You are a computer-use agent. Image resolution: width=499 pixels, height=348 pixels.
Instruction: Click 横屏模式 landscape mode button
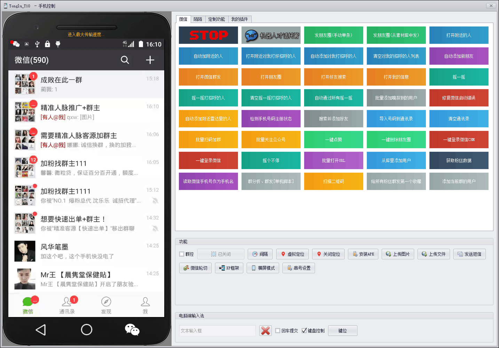pyautogui.click(x=263, y=268)
